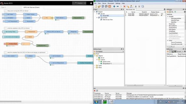This screenshot has height=104, width=186.
Task: Switch to the Flow 1 tab in Node-RED
Action: coord(11,7)
